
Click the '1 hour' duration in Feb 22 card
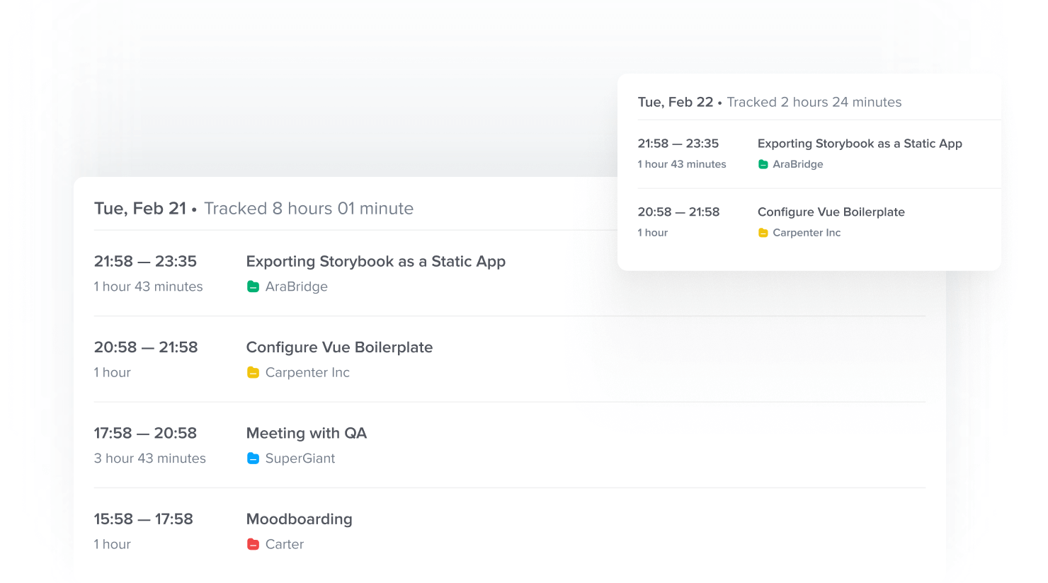point(653,233)
